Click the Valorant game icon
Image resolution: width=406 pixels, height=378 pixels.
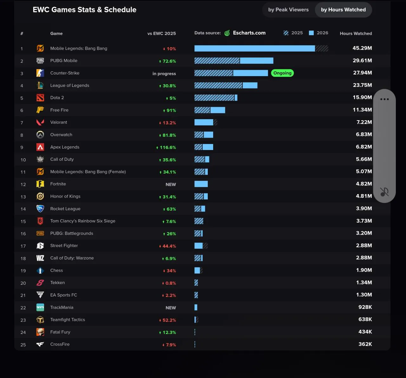[40, 122]
